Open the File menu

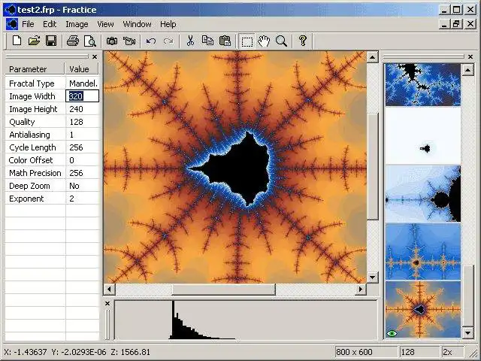28,24
